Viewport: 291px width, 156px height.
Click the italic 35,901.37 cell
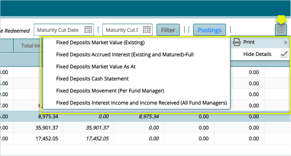[x=97, y=128]
